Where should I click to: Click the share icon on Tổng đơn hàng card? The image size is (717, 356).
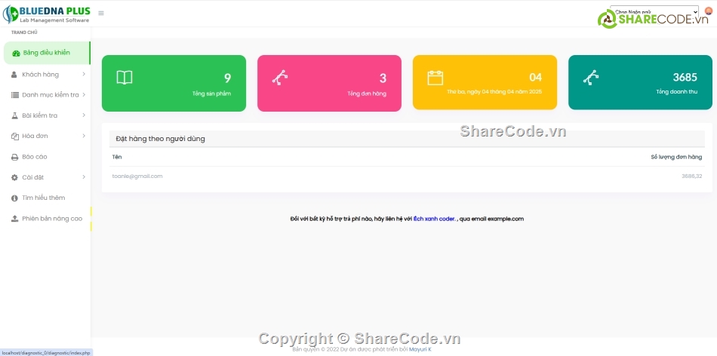coord(280,77)
